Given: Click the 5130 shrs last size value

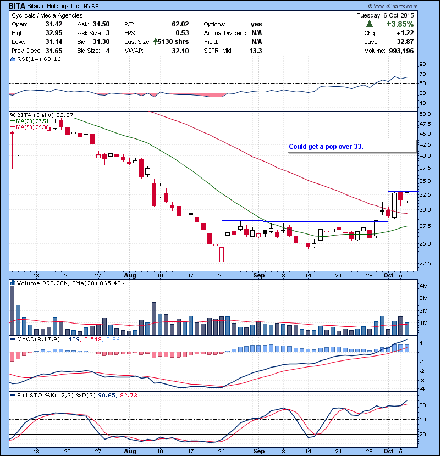Looking at the screenshot, I should coord(173,42).
